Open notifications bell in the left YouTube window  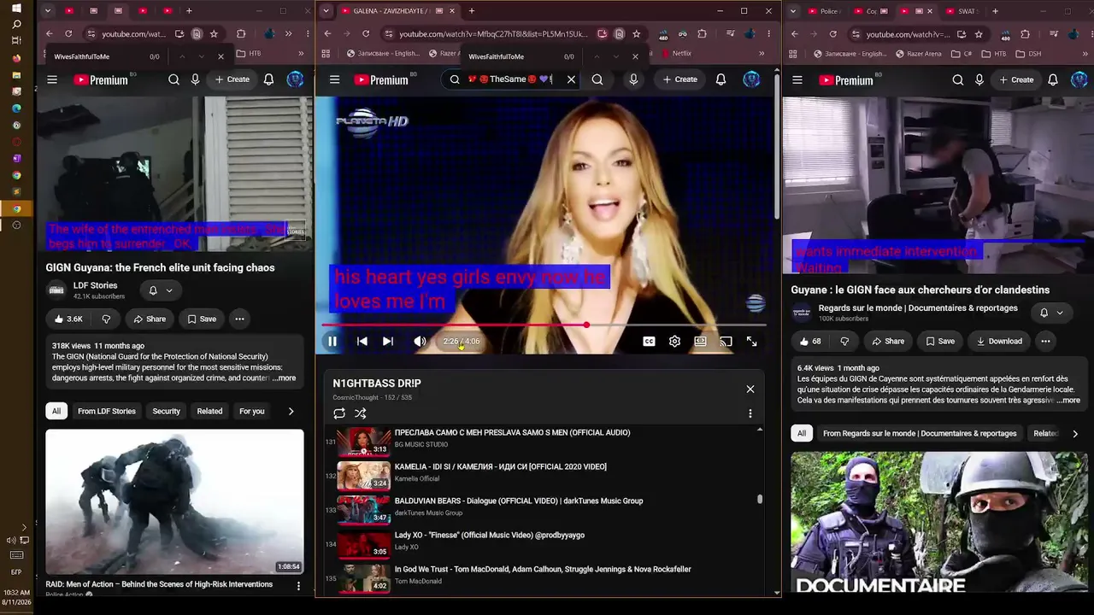[268, 79]
